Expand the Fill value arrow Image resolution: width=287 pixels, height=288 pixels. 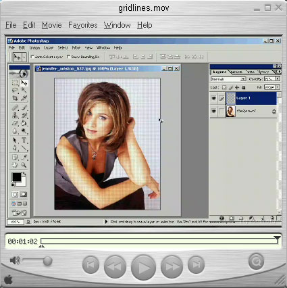(x=278, y=87)
